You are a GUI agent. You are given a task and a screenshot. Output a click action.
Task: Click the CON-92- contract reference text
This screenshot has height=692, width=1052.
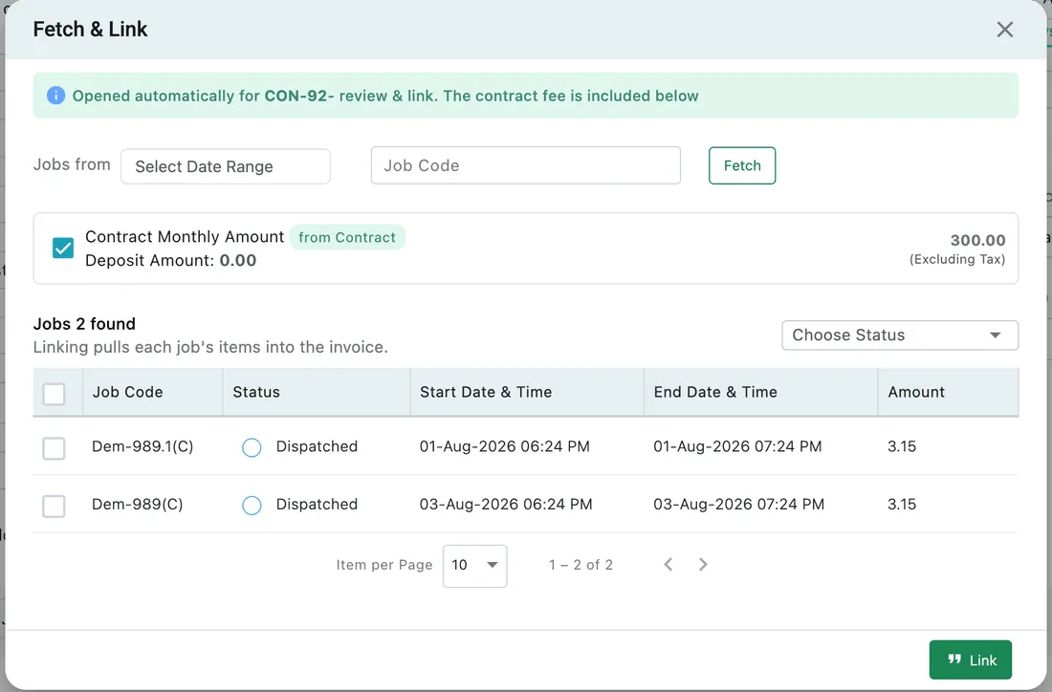(298, 96)
